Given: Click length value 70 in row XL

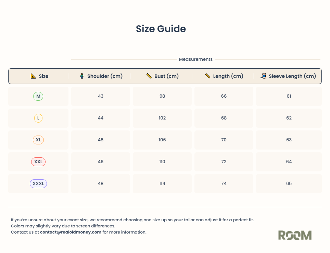Looking at the screenshot, I should (x=224, y=140).
